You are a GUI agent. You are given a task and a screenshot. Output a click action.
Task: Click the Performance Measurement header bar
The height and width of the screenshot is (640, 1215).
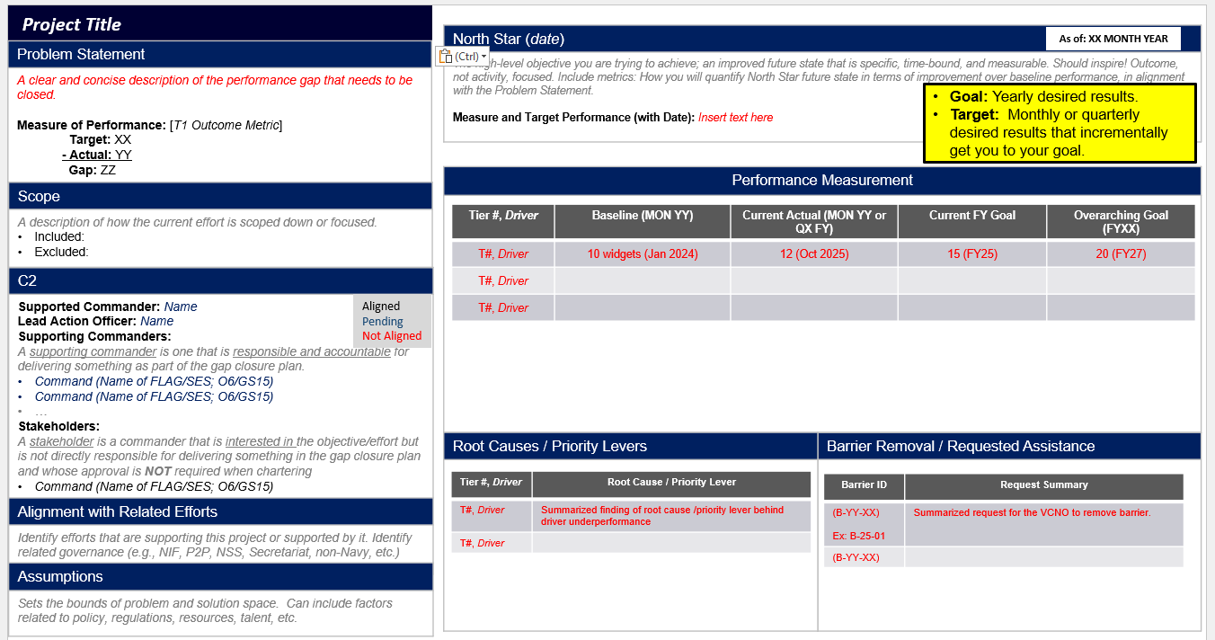pyautogui.click(x=822, y=181)
